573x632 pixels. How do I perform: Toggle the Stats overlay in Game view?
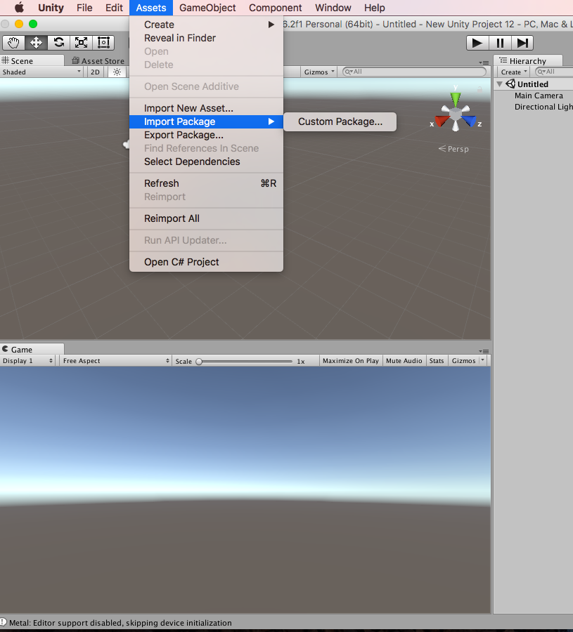click(x=436, y=360)
